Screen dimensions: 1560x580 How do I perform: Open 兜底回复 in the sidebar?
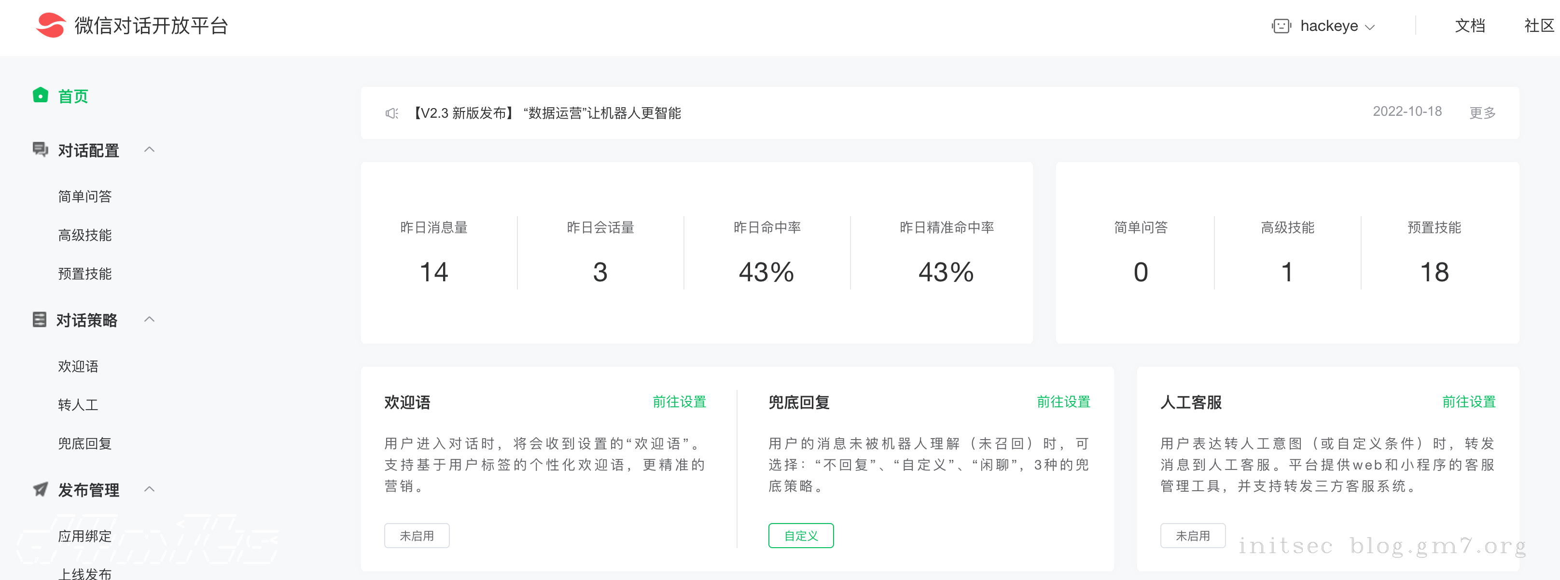coord(85,444)
